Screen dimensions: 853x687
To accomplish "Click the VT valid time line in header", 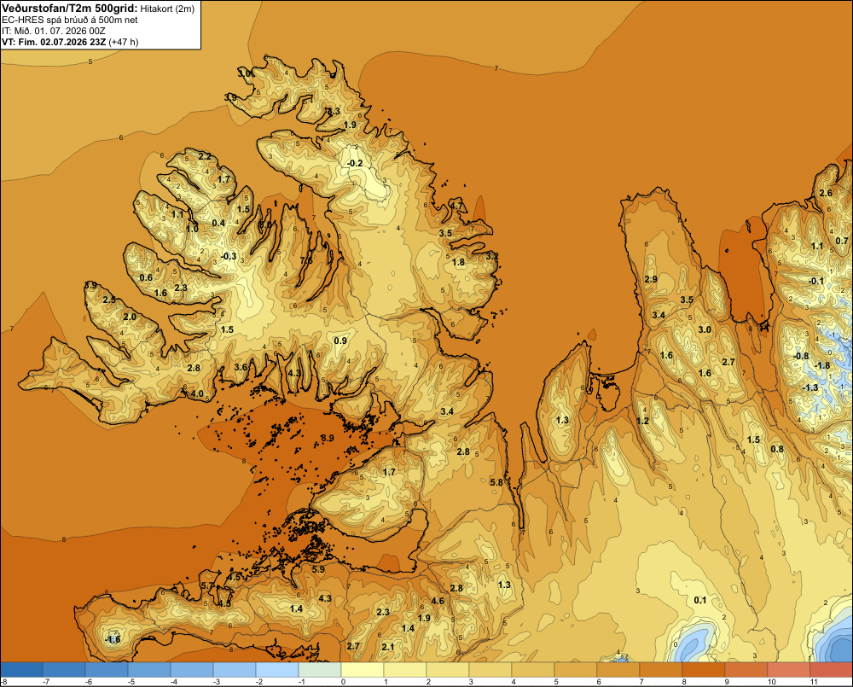I will click(70, 42).
